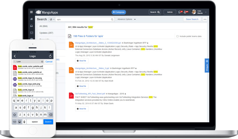
Task: Open luxe_cards_color_palette.ai on phone
Action: [x=33, y=73]
